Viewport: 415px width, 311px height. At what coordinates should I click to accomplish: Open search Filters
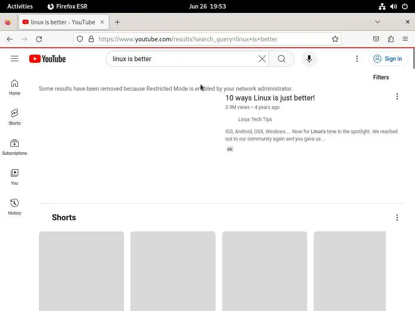[381, 77]
